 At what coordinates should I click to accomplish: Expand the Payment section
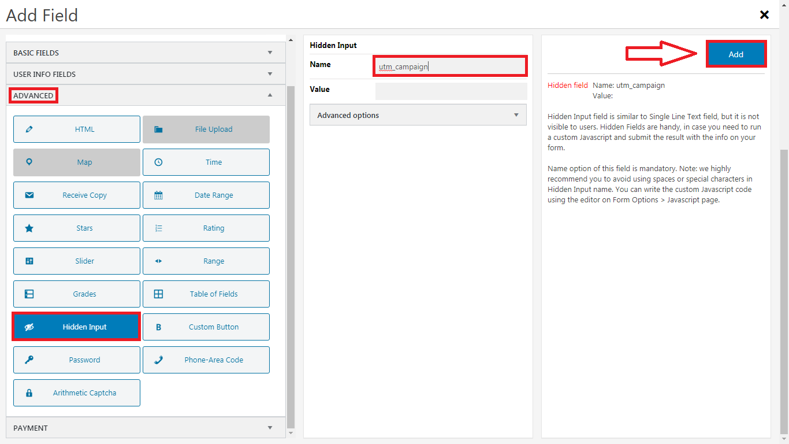click(x=146, y=428)
